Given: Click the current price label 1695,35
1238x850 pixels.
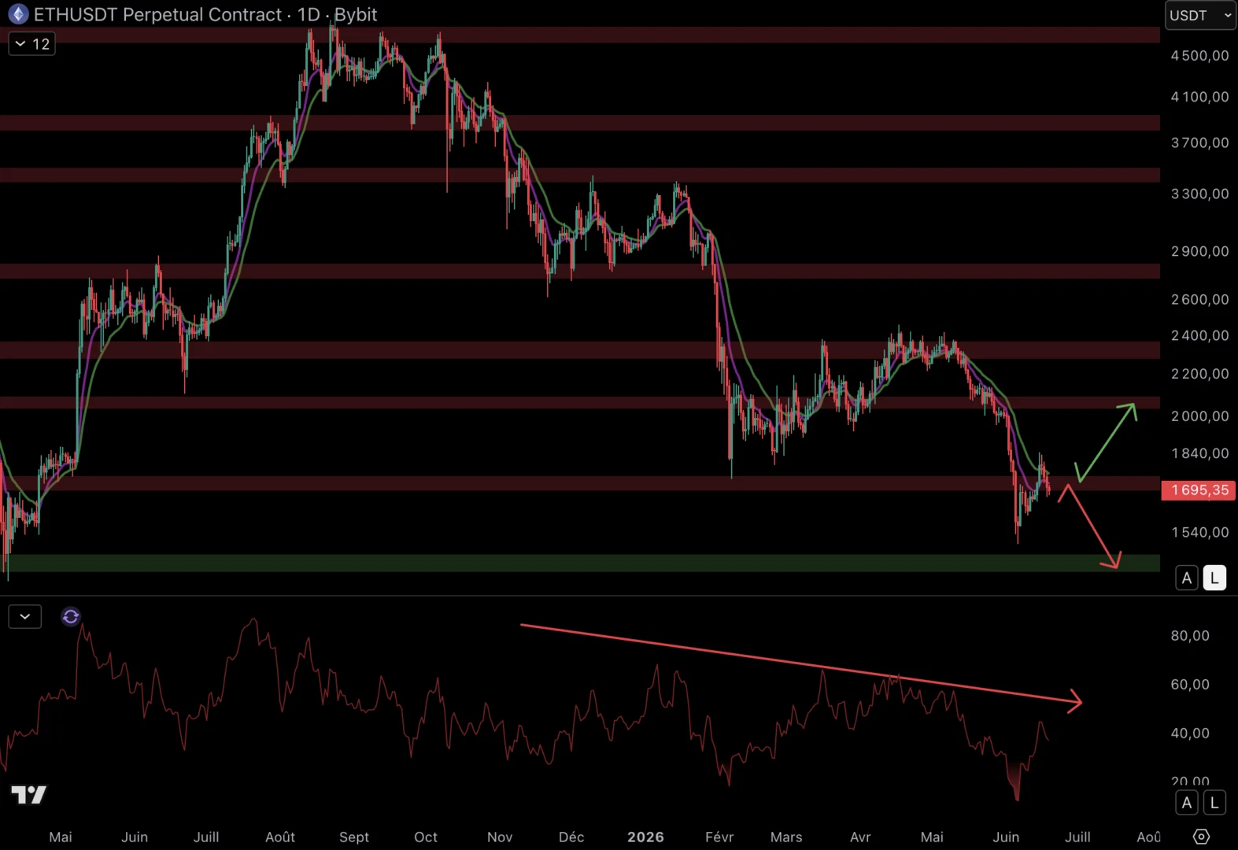Looking at the screenshot, I should point(1199,490).
